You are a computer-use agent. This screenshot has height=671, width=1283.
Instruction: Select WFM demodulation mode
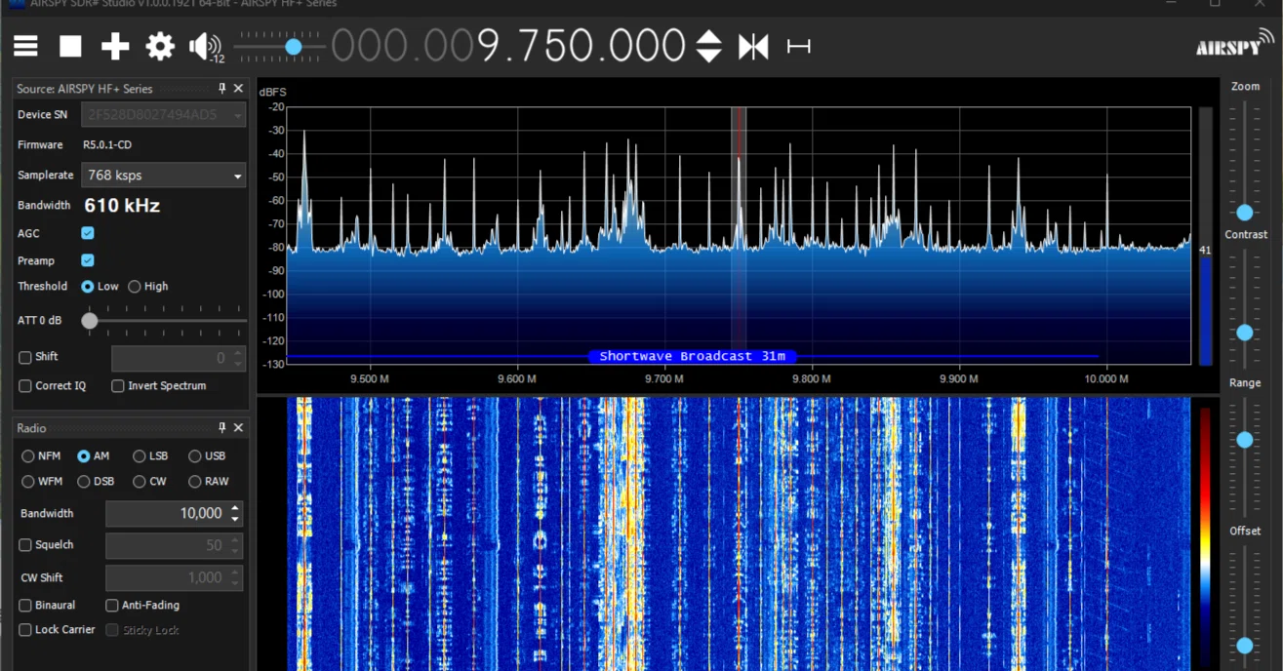click(x=27, y=482)
